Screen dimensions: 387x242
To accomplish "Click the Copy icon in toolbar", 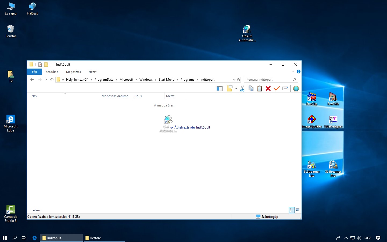I will [x=251, y=88].
